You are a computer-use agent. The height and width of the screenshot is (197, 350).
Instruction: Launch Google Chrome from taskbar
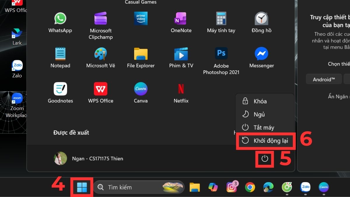click(x=250, y=187)
